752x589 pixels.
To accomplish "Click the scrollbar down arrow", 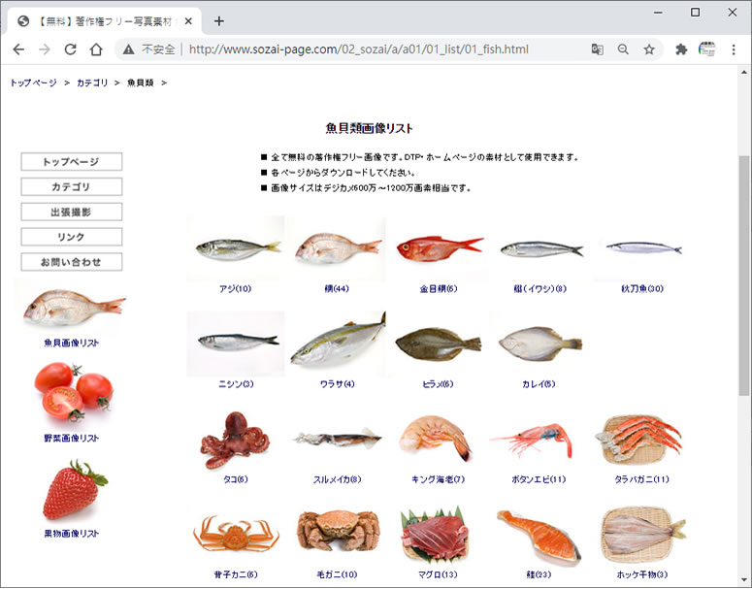I will pyautogui.click(x=744, y=580).
